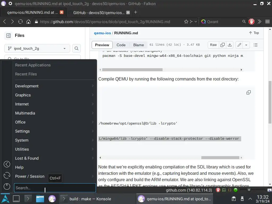The image size is (272, 204).
Task: Bookmark this page with the star icon
Action: click(186, 22)
